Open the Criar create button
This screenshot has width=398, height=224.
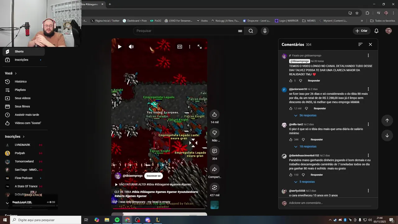[x=361, y=31]
